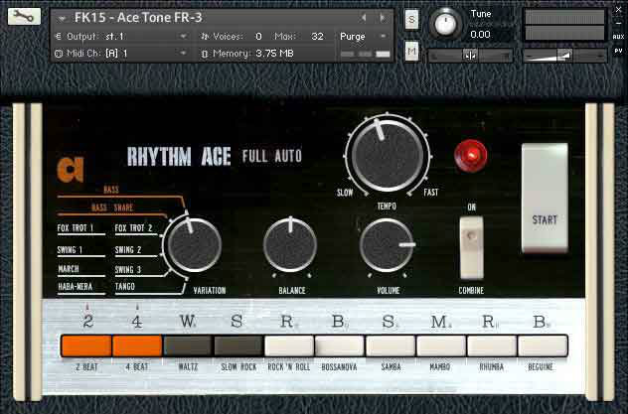Select the ROCK 'N ROLL rhythm key
The width and height of the screenshot is (628, 414).
[x=289, y=345]
